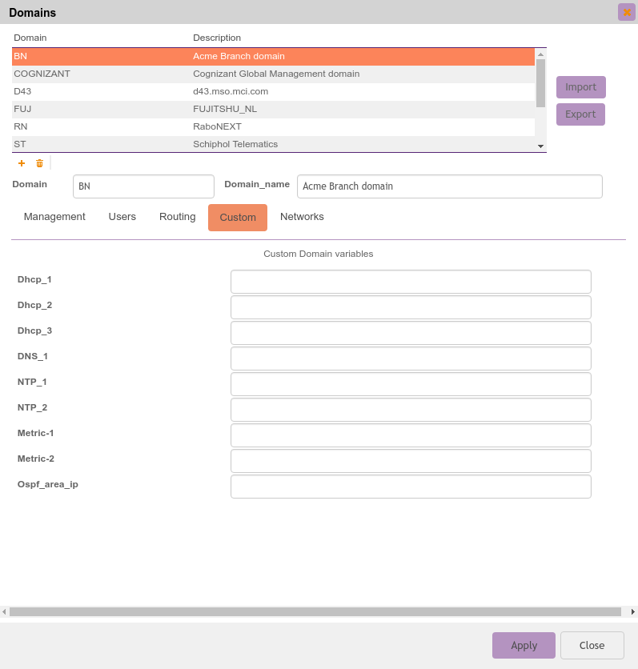Click the Dhcp_1 input field

tap(411, 282)
